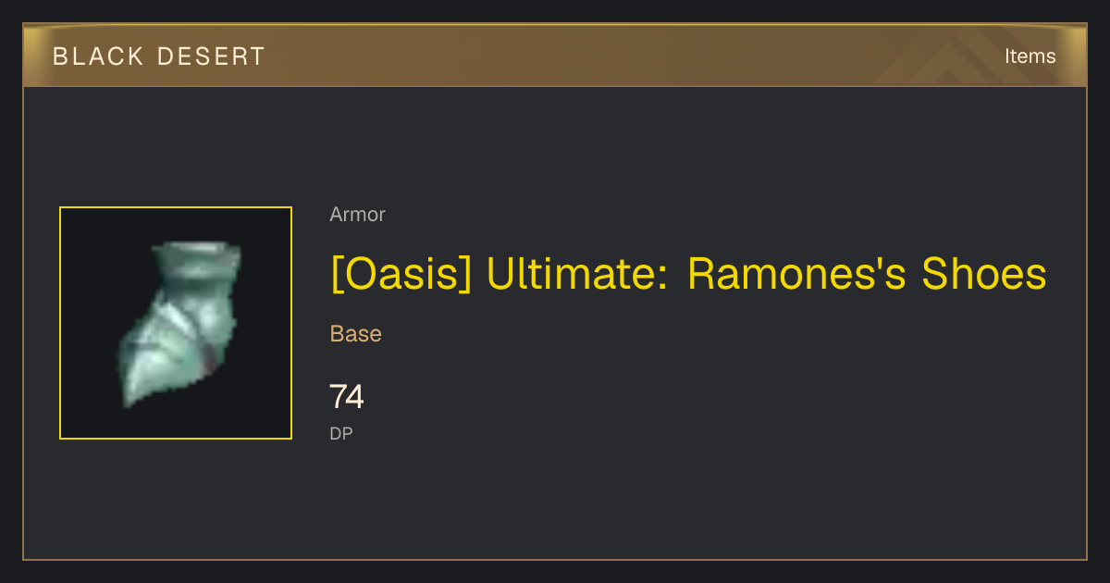
Task: Click the word DESERT in the header
Action: click(212, 56)
